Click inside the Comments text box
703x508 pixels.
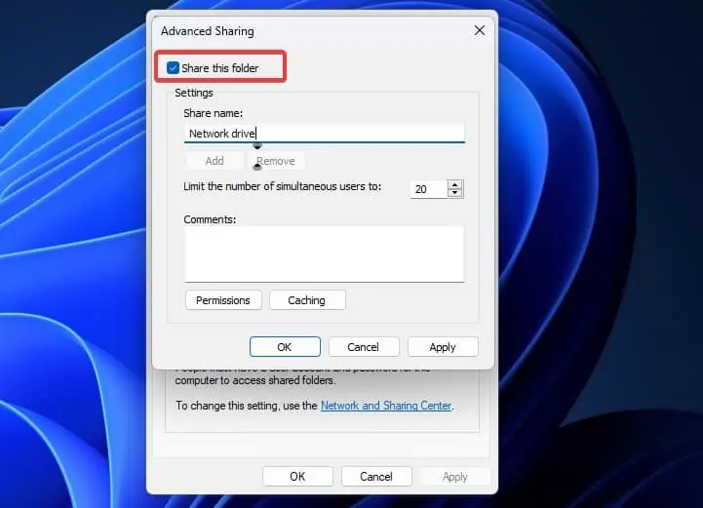[324, 254]
